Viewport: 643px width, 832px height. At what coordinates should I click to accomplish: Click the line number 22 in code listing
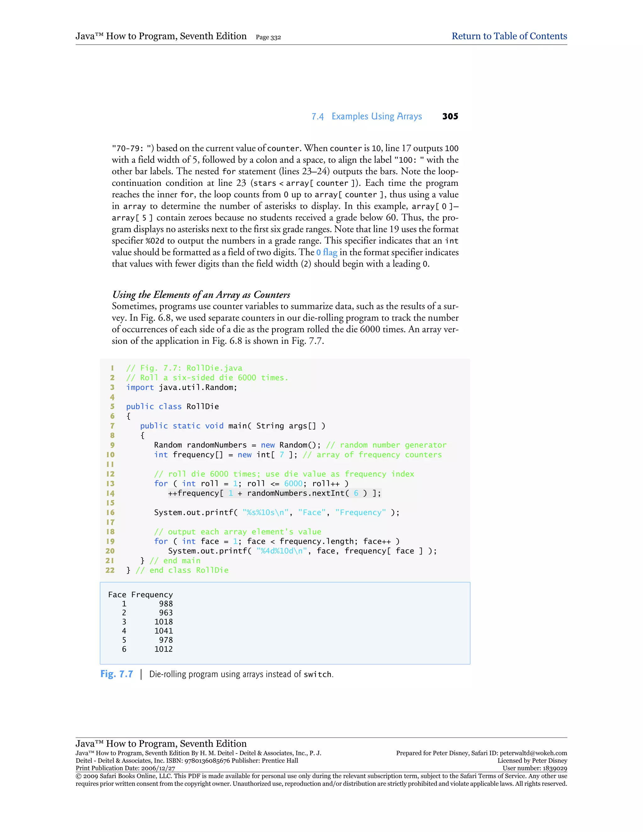[x=110, y=570]
